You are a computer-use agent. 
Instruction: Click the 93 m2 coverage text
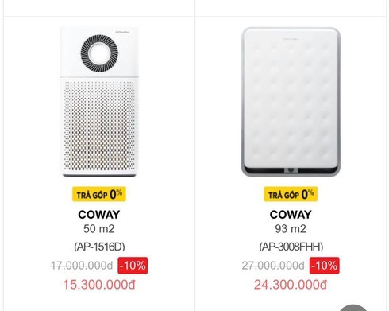tap(291, 229)
